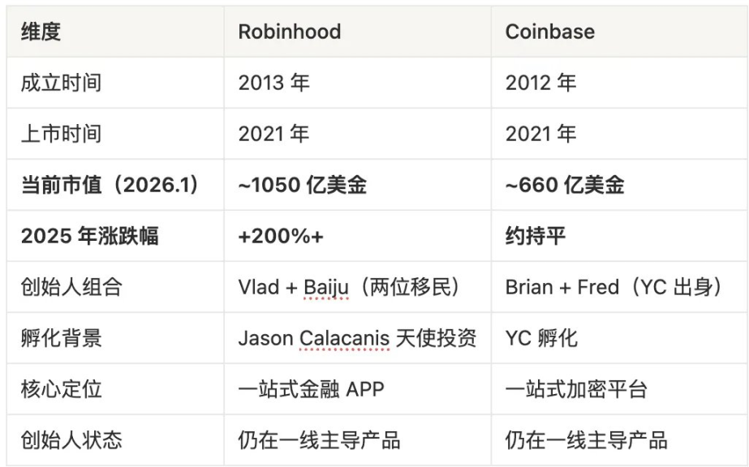Viewport: 749px width, 467px height.
Task: Select the 2012 年 founding year cell
Action: point(540,84)
